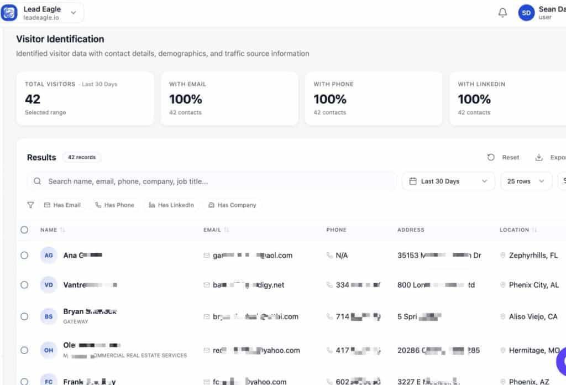Image resolution: width=566 pixels, height=385 pixels.
Task: Open the Lead Eagle workspace dropdown
Action: (42, 13)
